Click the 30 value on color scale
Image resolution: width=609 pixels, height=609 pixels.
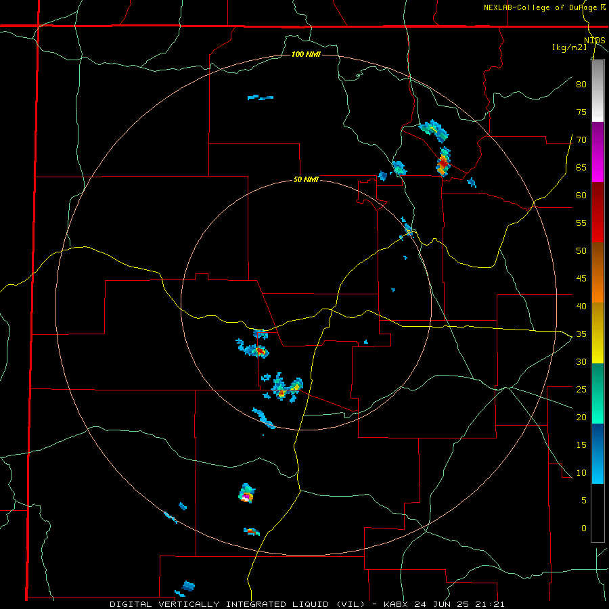point(581,361)
